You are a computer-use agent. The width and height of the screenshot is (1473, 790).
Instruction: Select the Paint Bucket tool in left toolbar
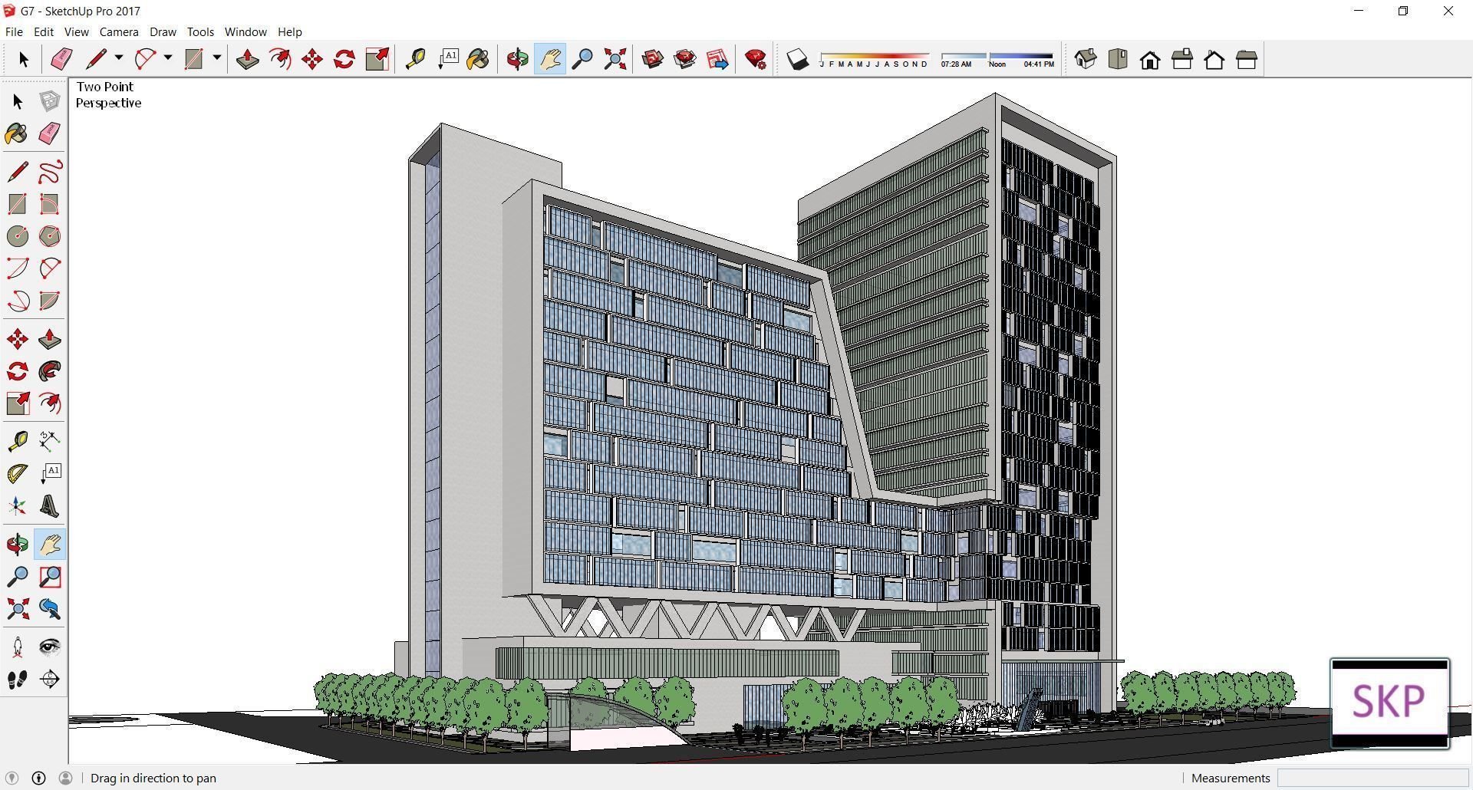(x=17, y=134)
